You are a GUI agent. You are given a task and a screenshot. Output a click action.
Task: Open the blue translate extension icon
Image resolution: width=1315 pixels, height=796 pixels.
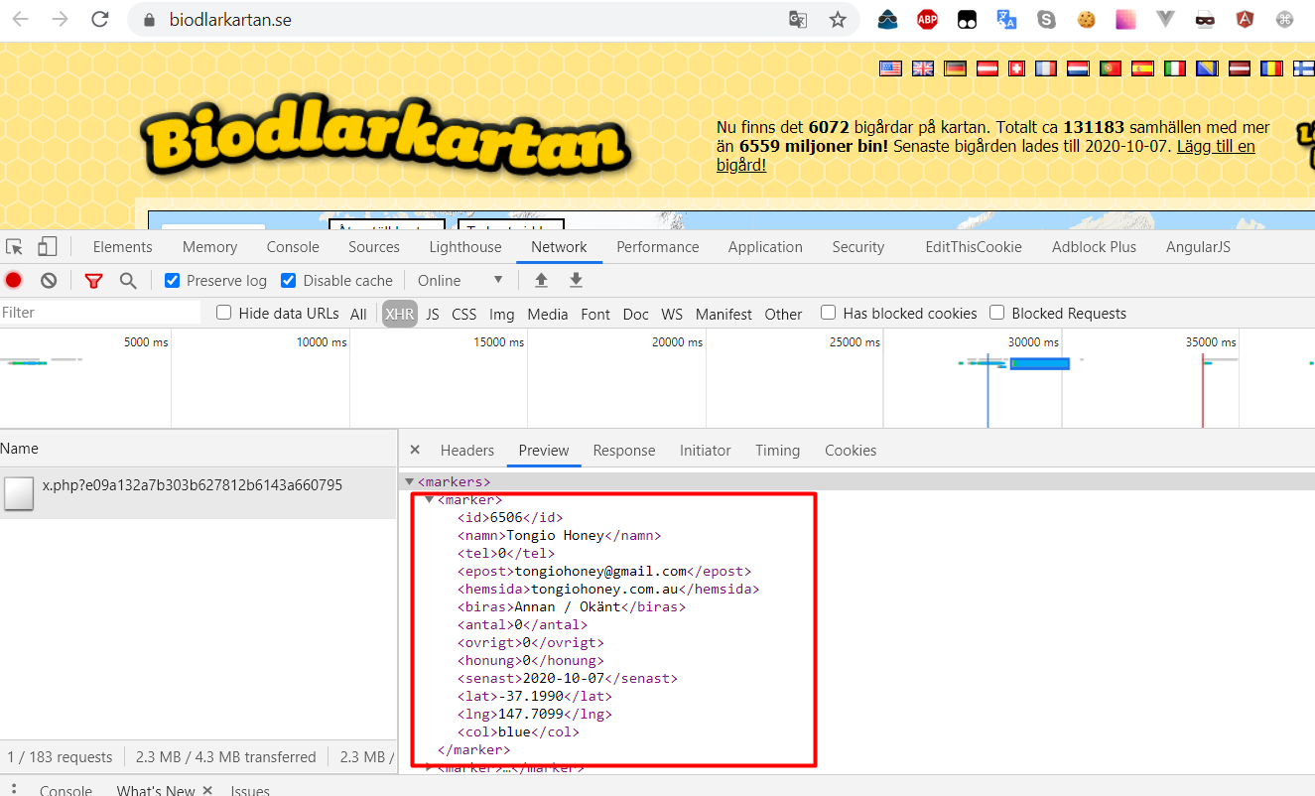pyautogui.click(x=1006, y=19)
